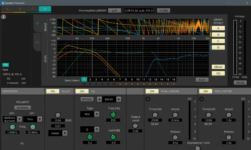Click RMS Limiter Threshold knob

tap(208, 115)
